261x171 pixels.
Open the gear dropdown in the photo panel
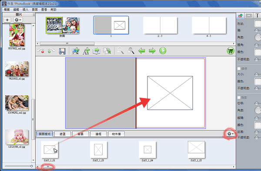tap(18, 20)
